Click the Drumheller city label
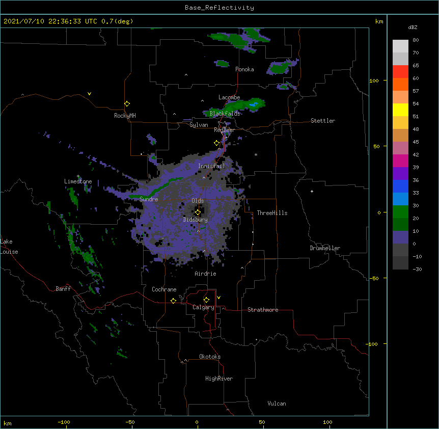Viewport: 439px width, 429px height. 325,248
